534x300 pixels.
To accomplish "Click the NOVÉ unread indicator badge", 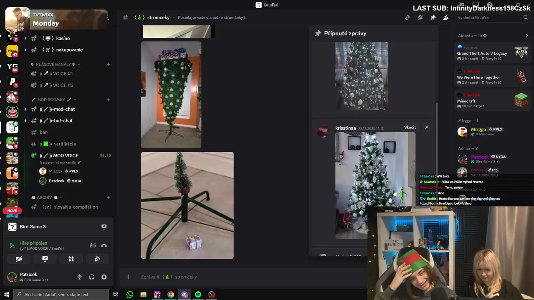I will [12, 211].
